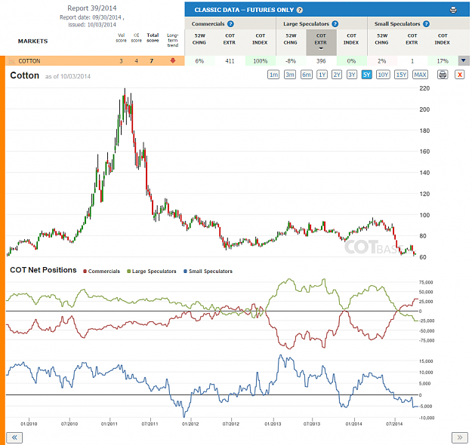Toggle Commercials series in legend
The image size is (472, 445).
click(x=101, y=272)
